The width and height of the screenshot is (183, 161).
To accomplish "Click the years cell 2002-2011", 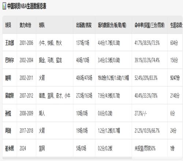I will click(x=26, y=78).
